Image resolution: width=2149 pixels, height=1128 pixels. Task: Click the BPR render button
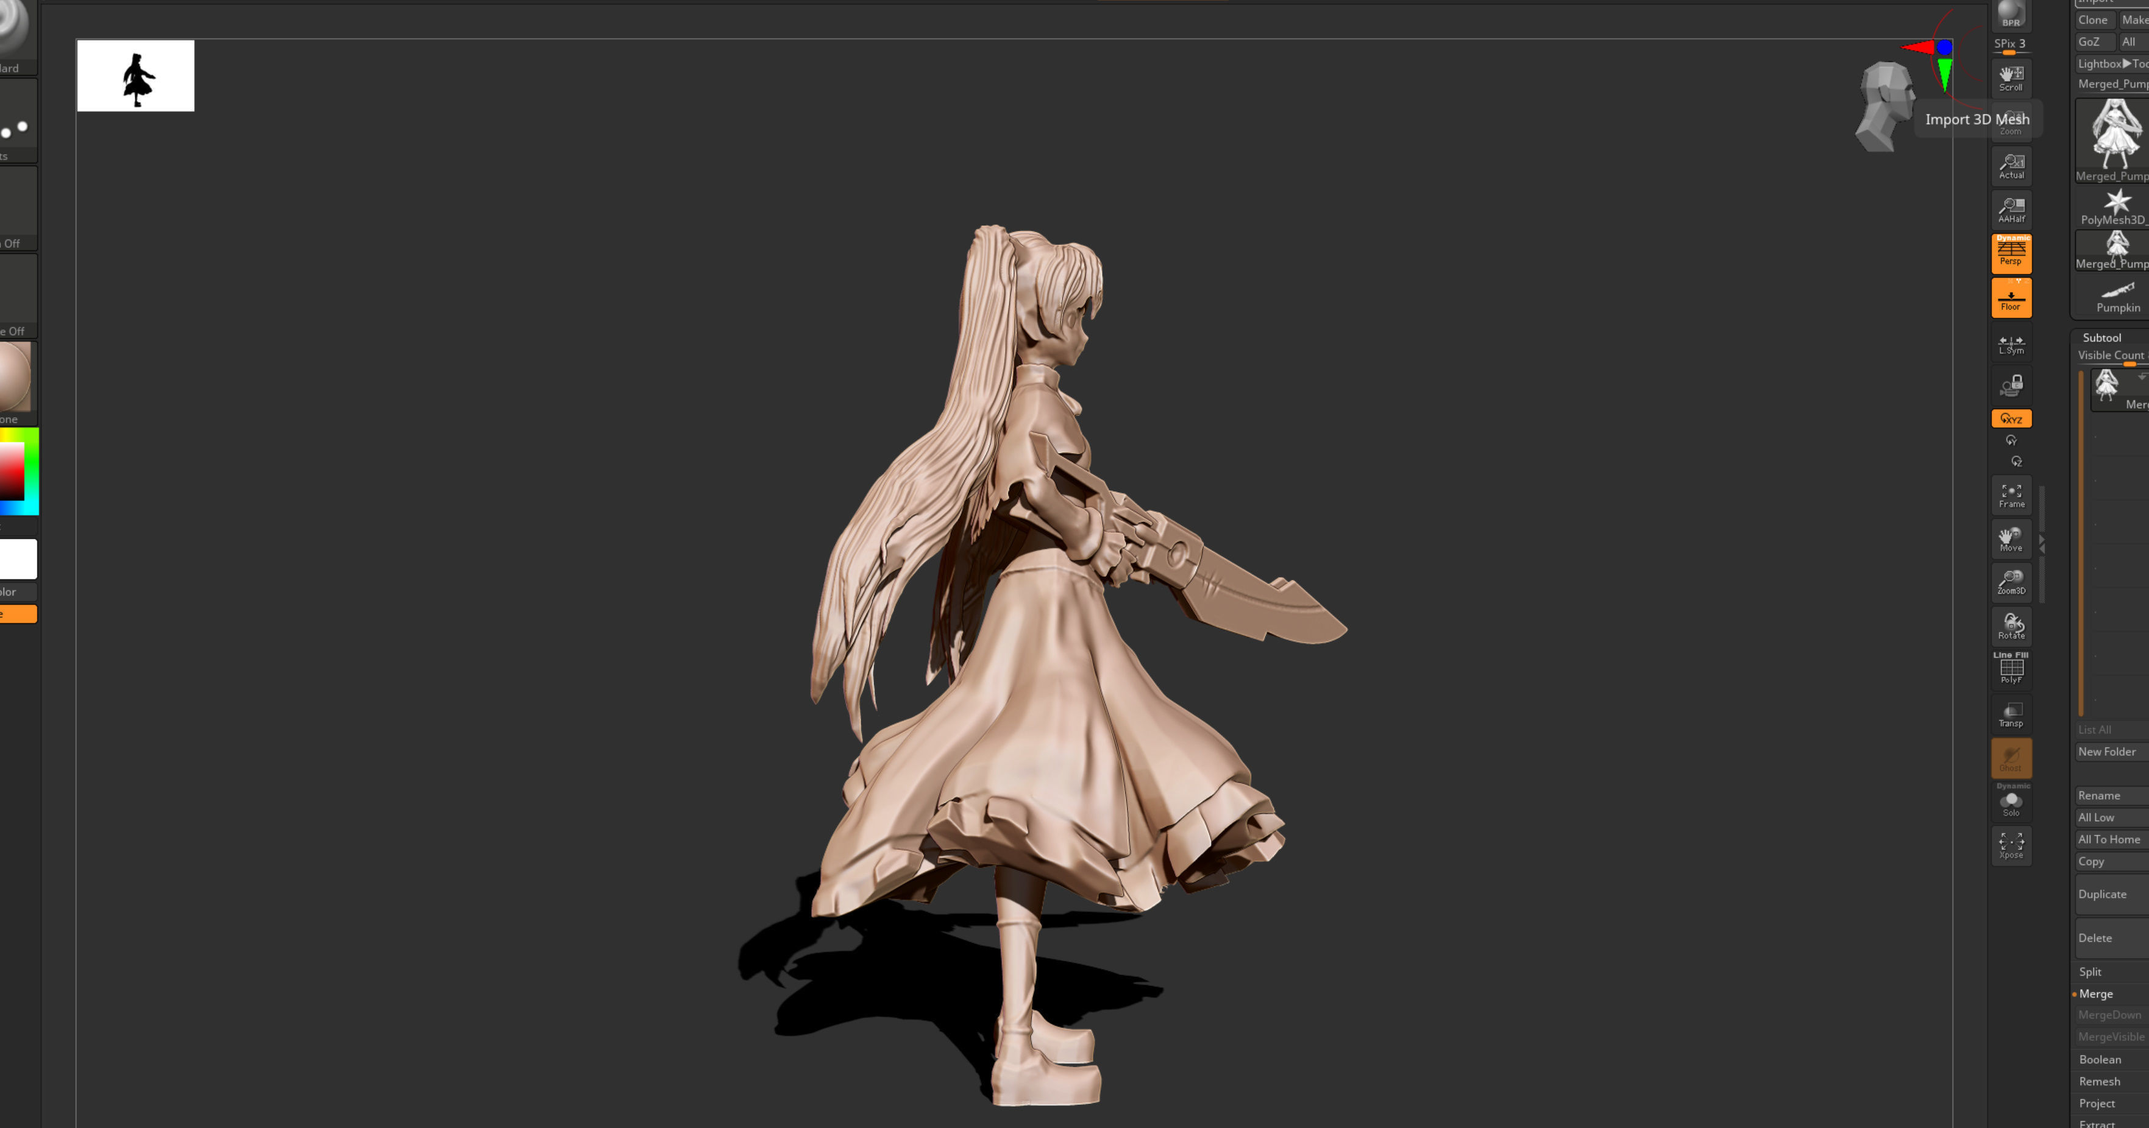(x=2011, y=15)
